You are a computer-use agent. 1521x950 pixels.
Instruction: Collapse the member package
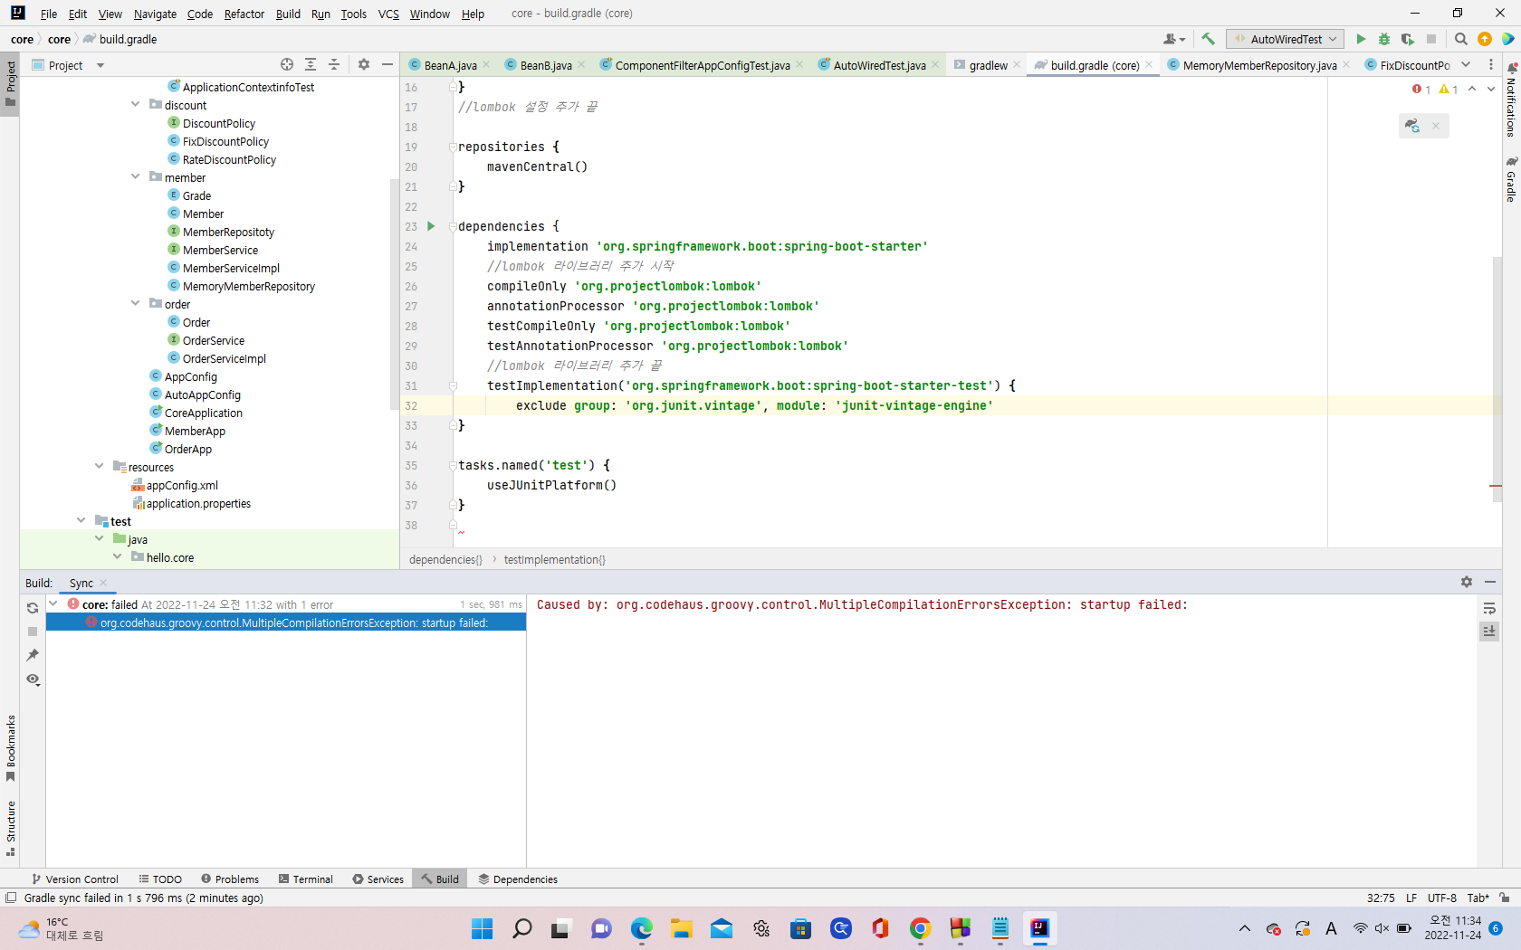coord(135,176)
